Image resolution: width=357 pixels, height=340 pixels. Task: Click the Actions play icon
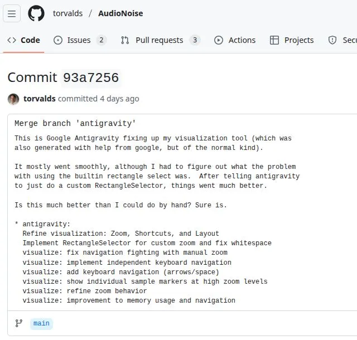(219, 40)
